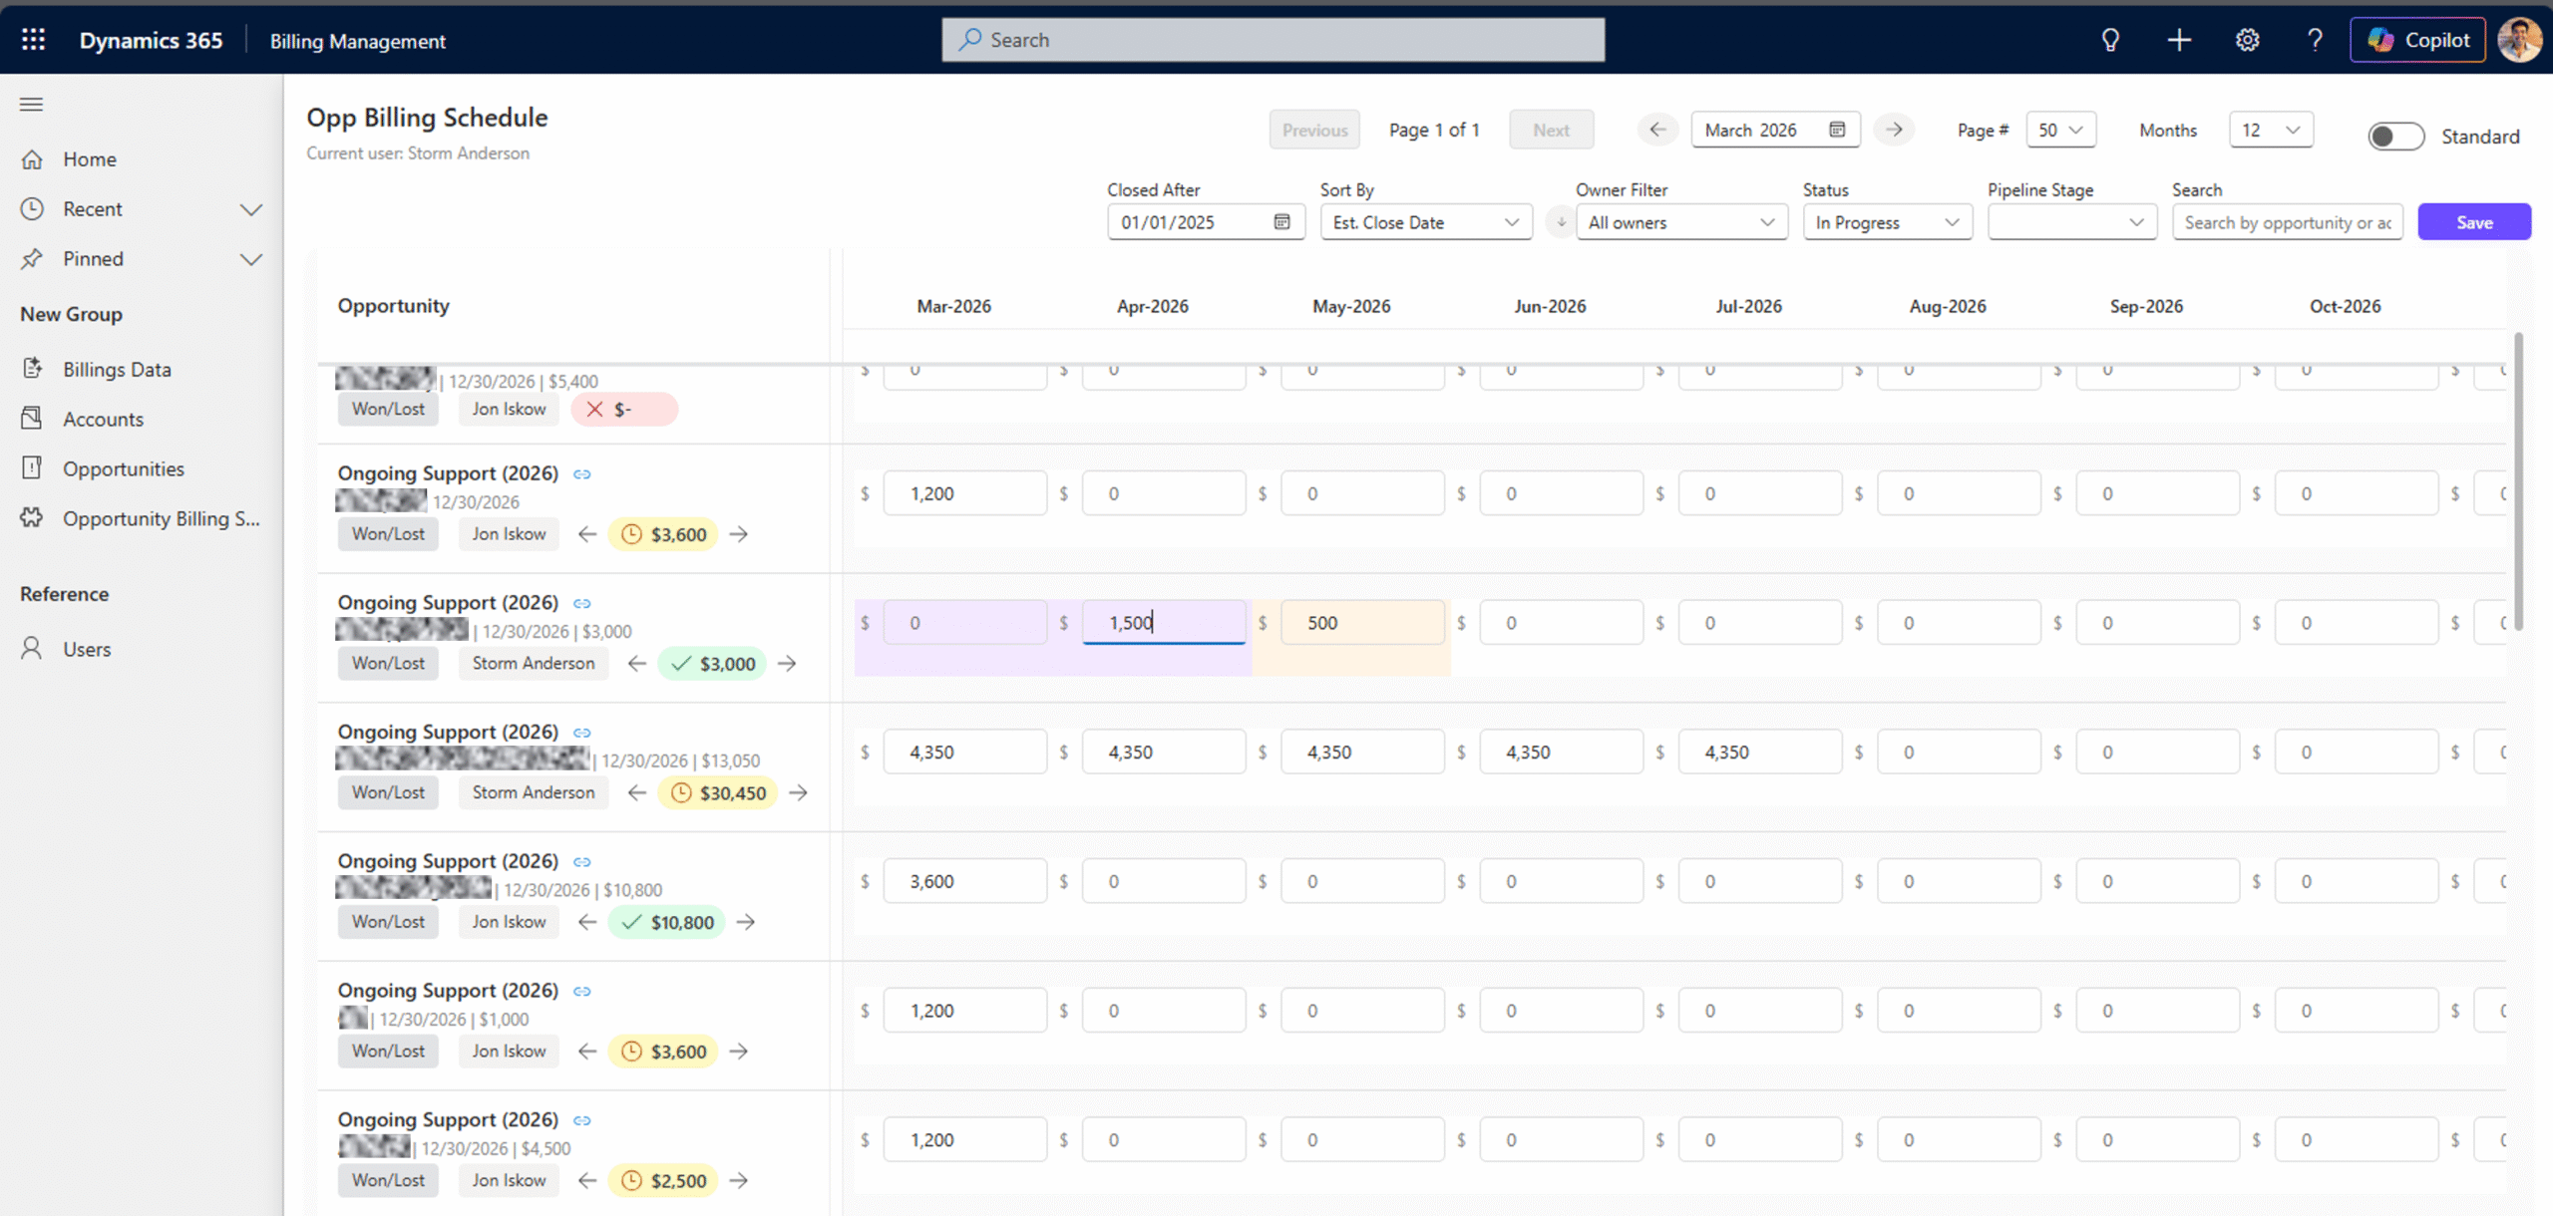This screenshot has width=2553, height=1216.
Task: Open Billings Data in sidebar
Action: [x=117, y=369]
